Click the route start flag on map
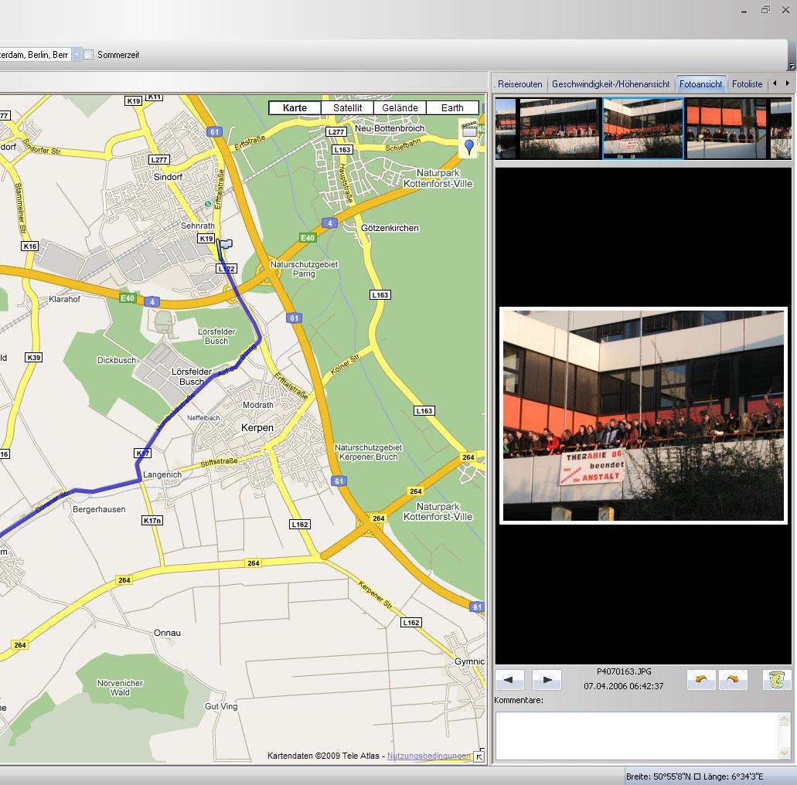The image size is (797, 785). (x=225, y=245)
